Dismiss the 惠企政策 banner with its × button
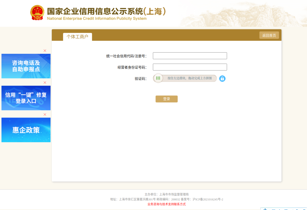This screenshot has height=210, width=307. tap(45, 114)
